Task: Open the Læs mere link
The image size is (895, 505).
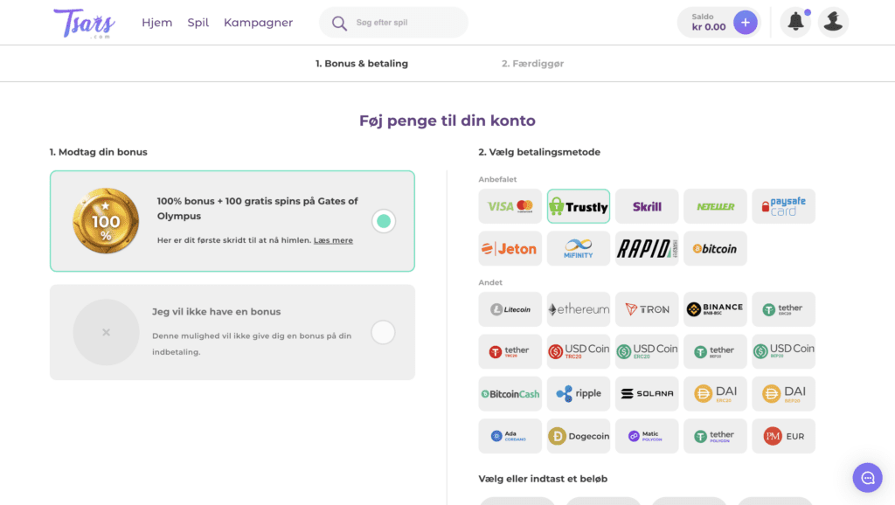Action: [333, 240]
